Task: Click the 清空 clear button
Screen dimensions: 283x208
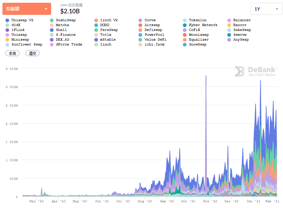Action: click(x=33, y=53)
